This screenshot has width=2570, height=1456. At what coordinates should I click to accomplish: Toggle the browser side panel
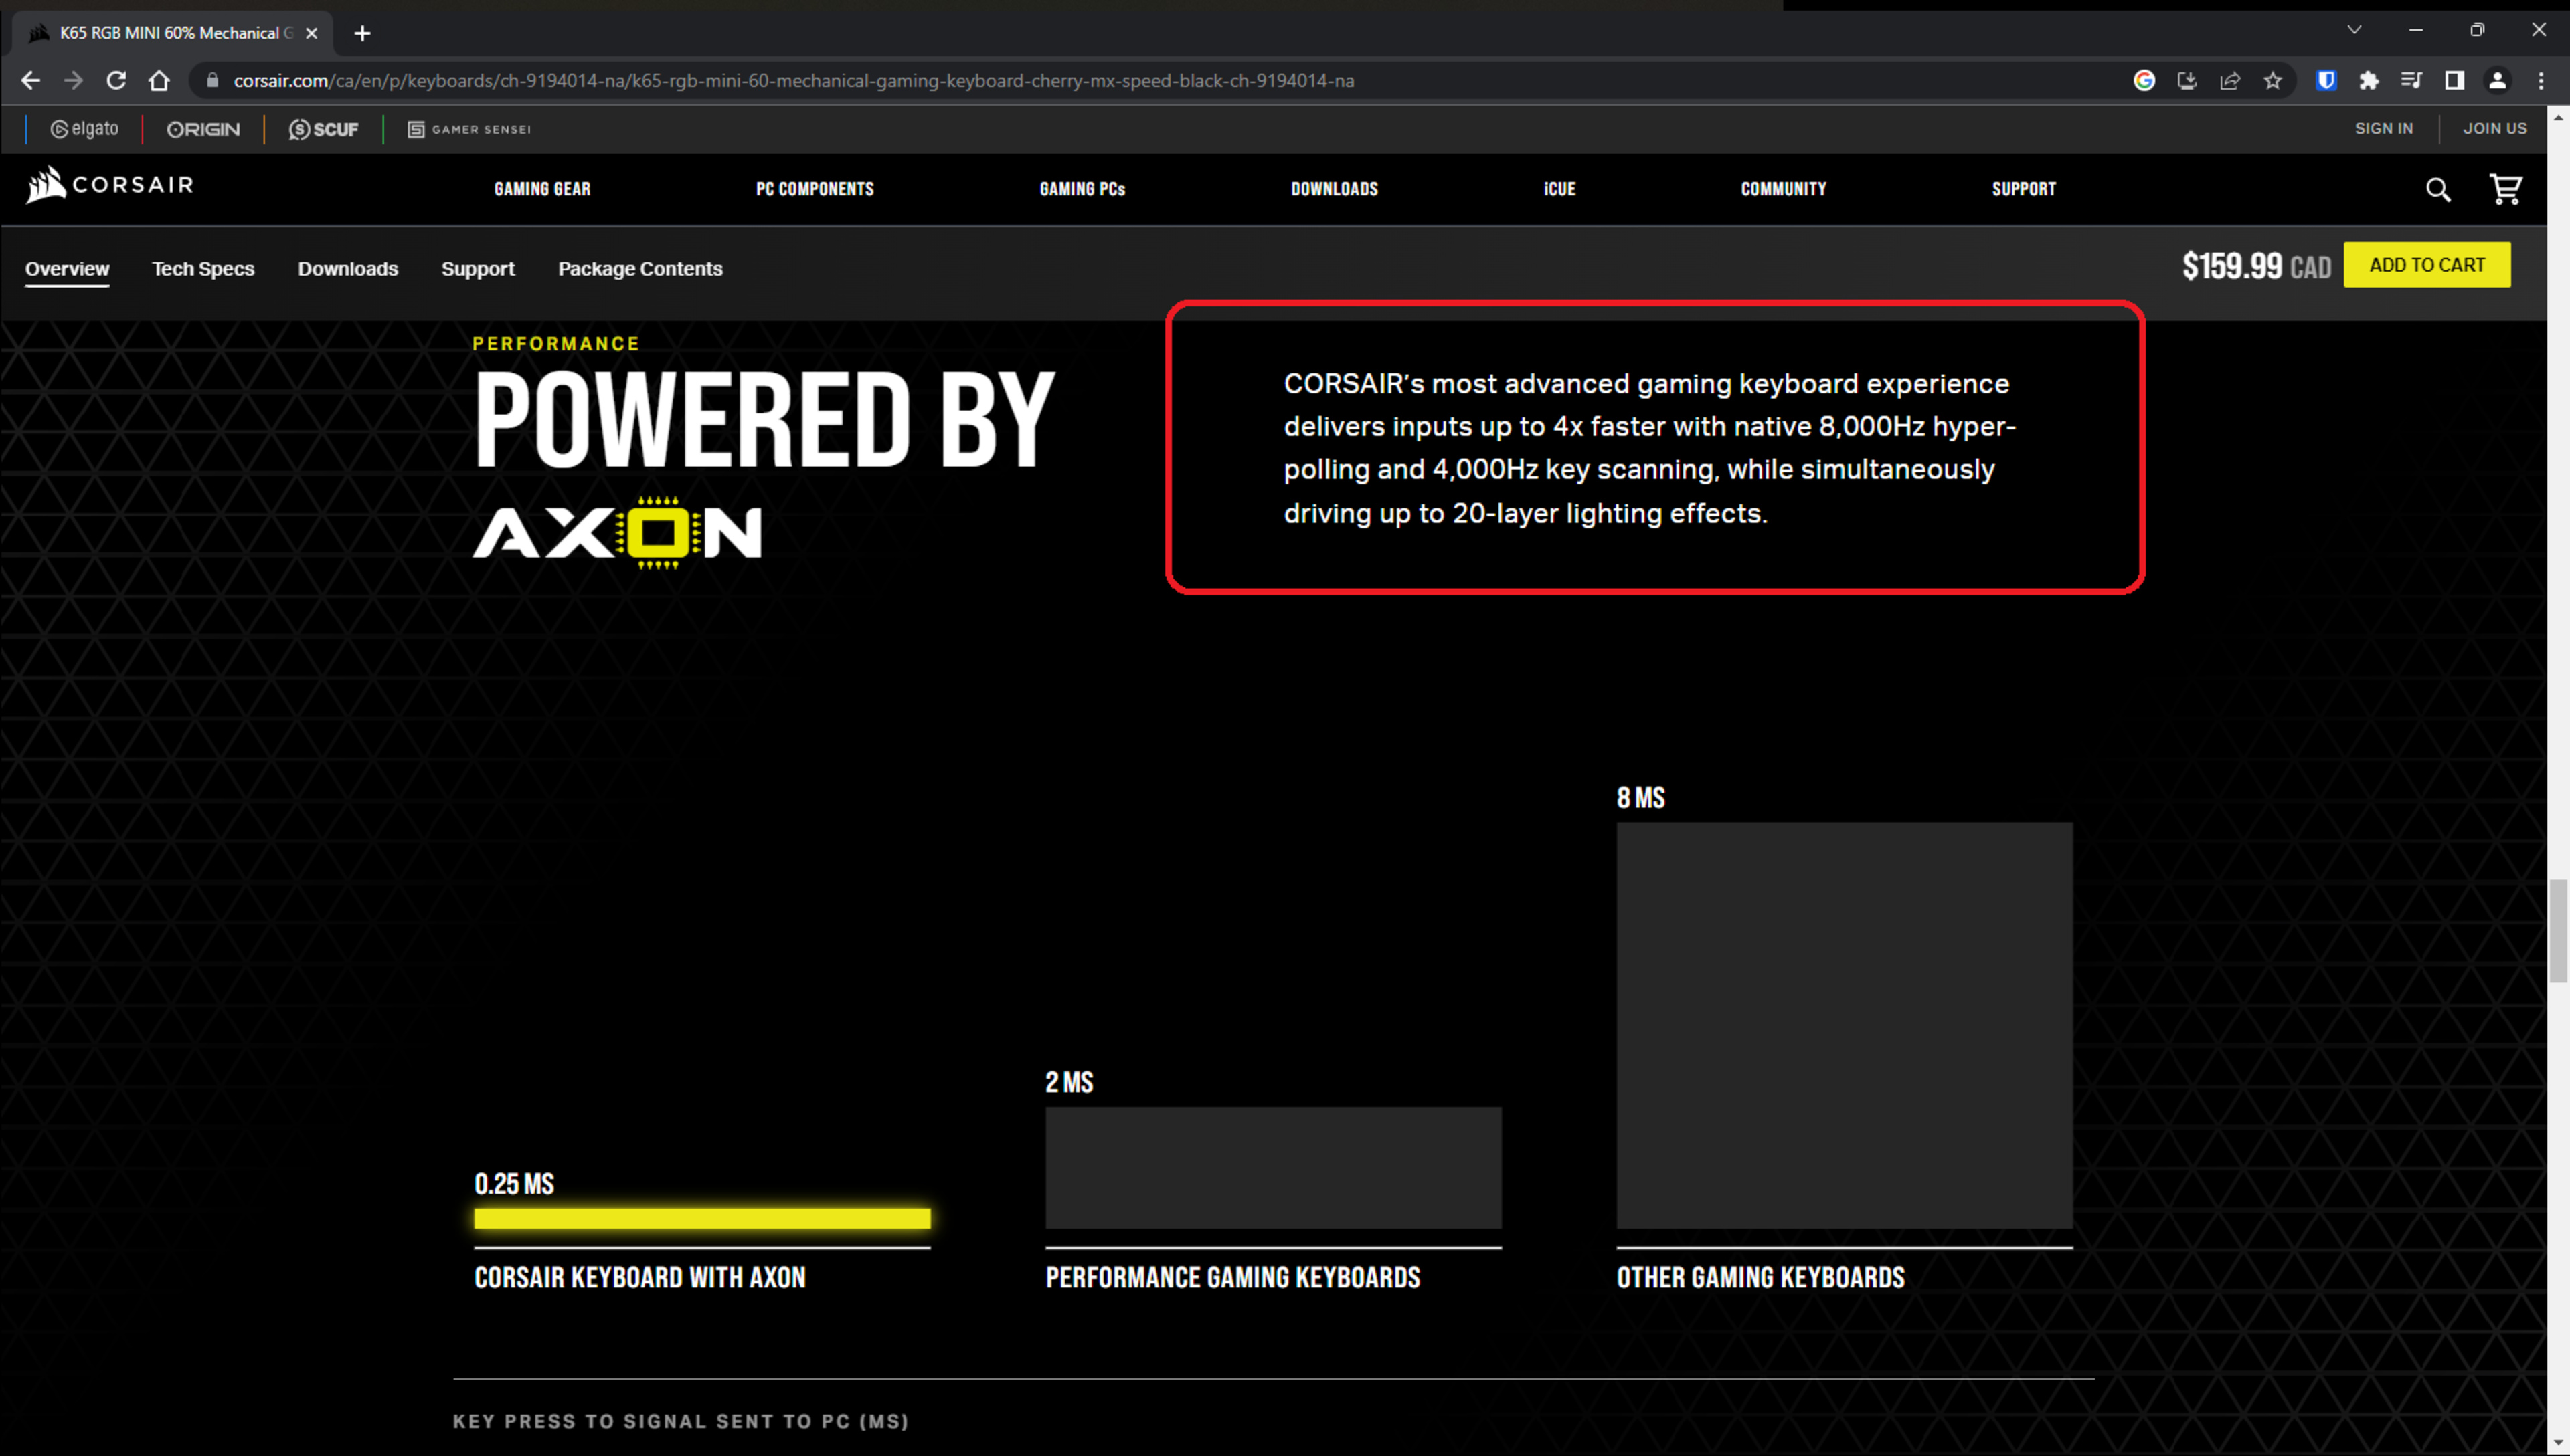(2454, 81)
